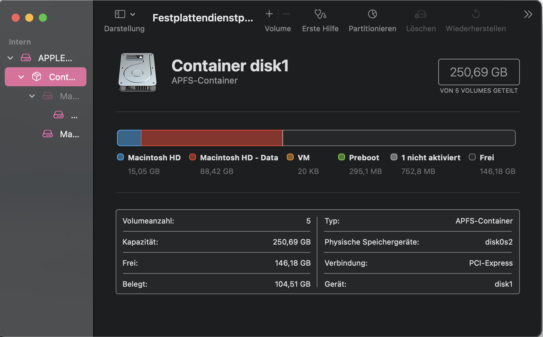Click the 250,69 GB capacity box
This screenshot has width=543, height=337.
tap(479, 72)
